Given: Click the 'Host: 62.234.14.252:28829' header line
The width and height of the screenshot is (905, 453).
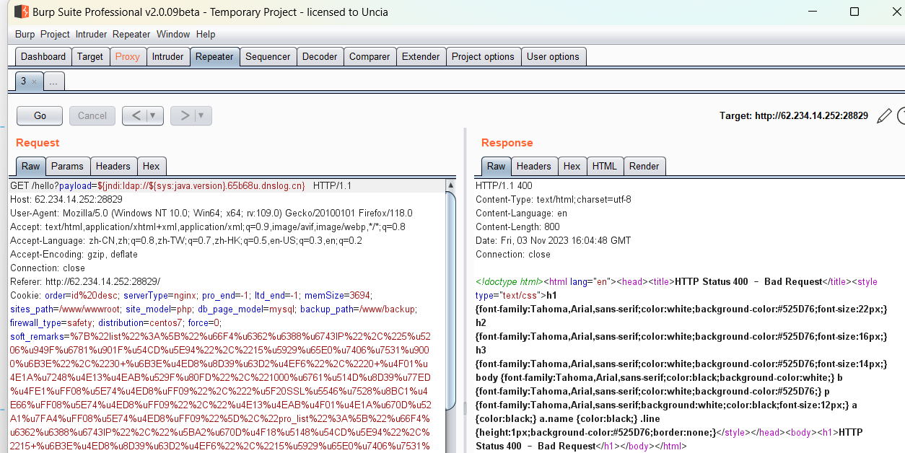Looking at the screenshot, I should click(66, 199).
